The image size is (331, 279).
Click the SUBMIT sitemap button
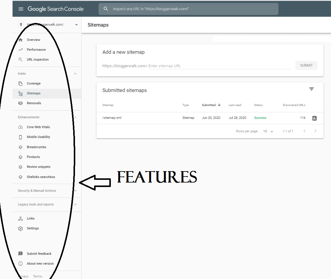306,65
